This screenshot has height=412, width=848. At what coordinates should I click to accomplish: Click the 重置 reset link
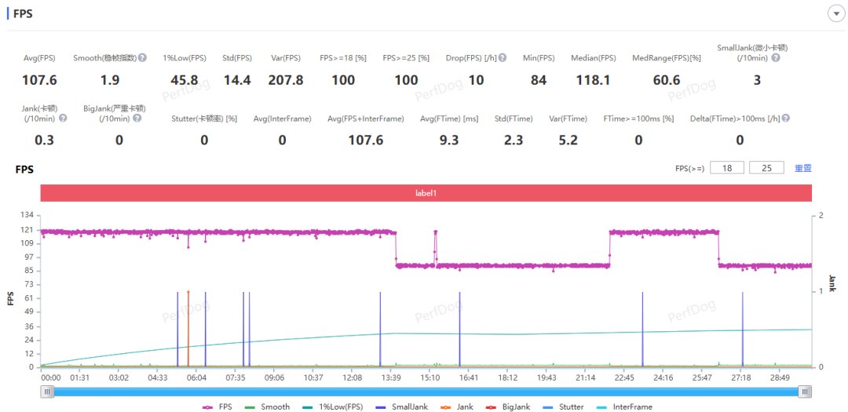click(x=802, y=168)
